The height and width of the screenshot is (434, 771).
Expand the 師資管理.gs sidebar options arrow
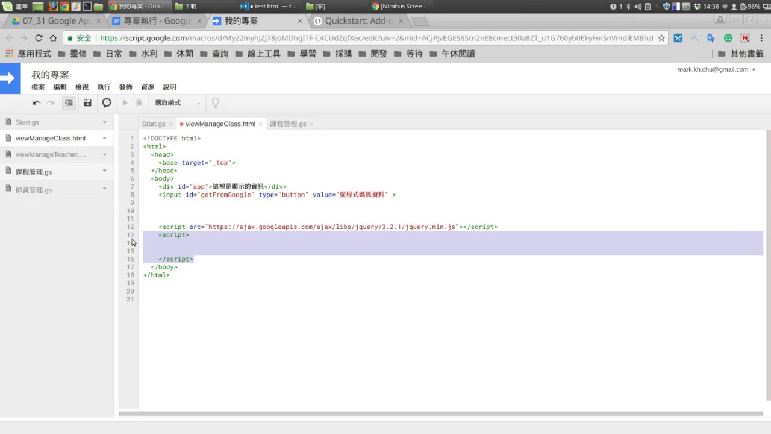point(104,189)
